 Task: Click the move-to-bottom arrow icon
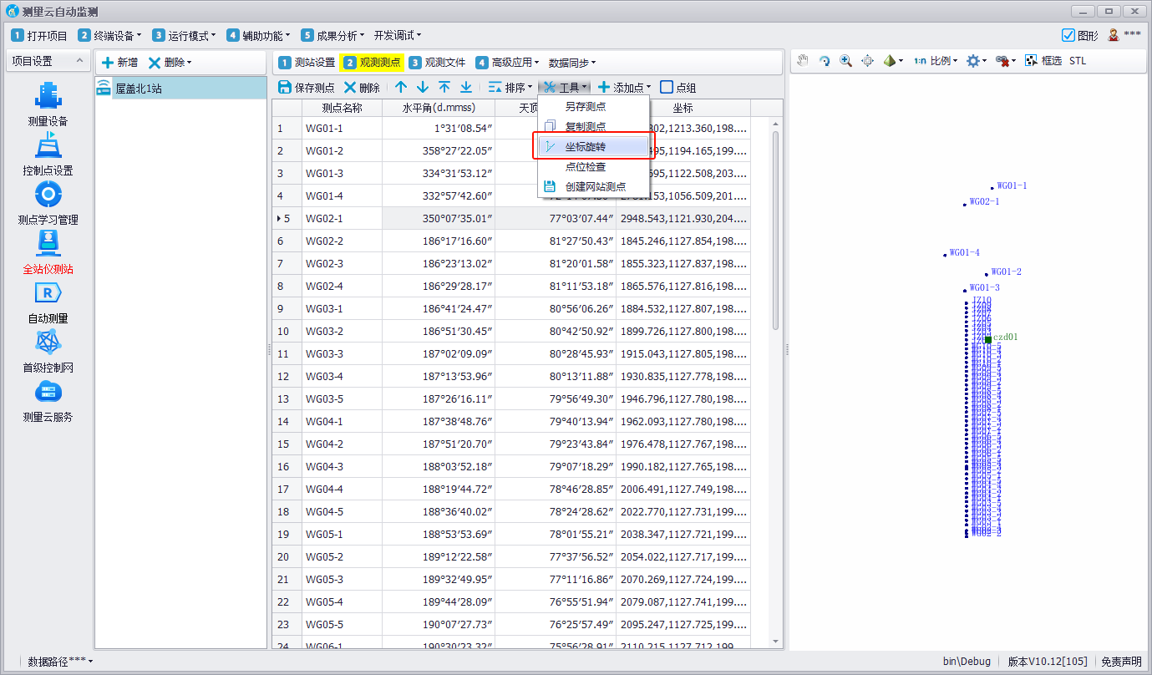(466, 88)
